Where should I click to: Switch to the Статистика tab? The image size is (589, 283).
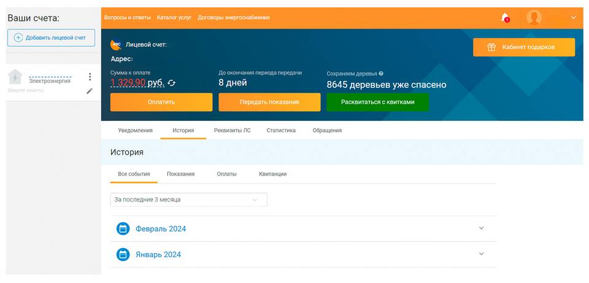281,130
